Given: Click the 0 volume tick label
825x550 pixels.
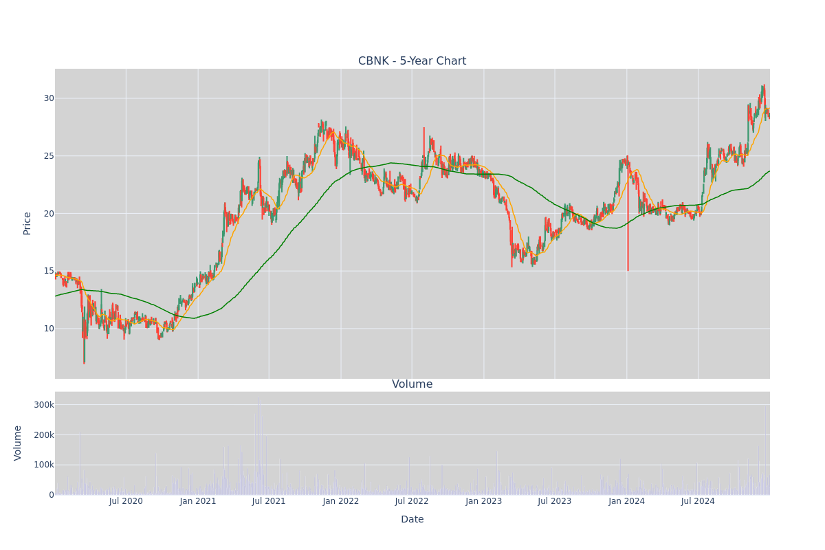Looking at the screenshot, I should pos(52,495).
